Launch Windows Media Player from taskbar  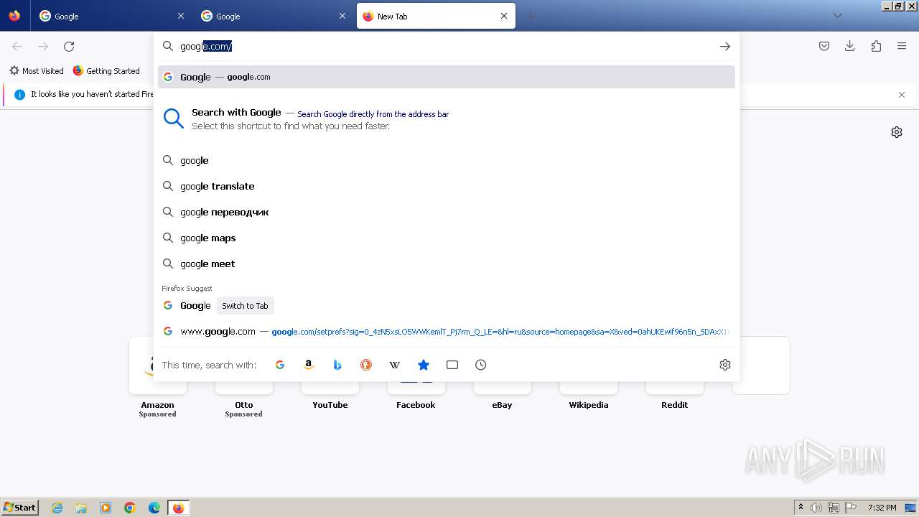click(106, 508)
